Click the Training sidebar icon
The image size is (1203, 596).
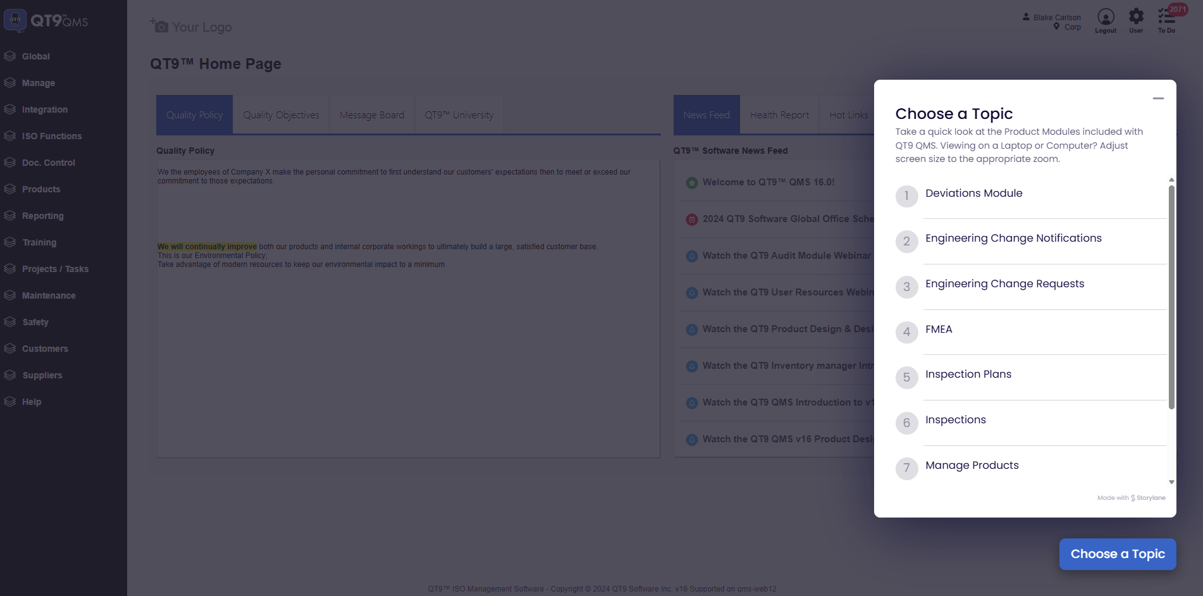(10, 242)
